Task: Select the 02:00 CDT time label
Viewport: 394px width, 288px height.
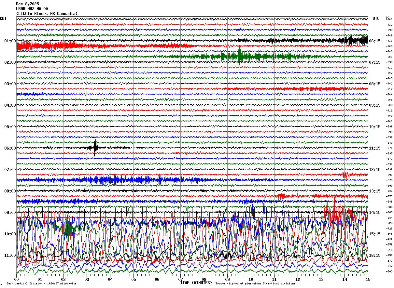Action: (x=10, y=62)
